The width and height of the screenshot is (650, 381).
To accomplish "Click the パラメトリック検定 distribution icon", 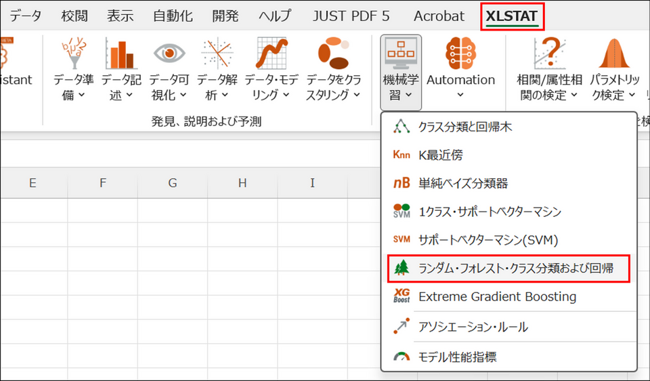I will [613, 54].
